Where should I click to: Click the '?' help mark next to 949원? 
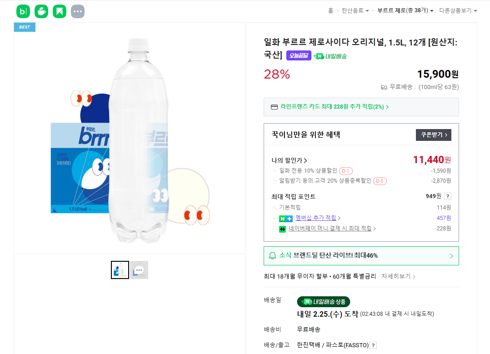[448, 196]
